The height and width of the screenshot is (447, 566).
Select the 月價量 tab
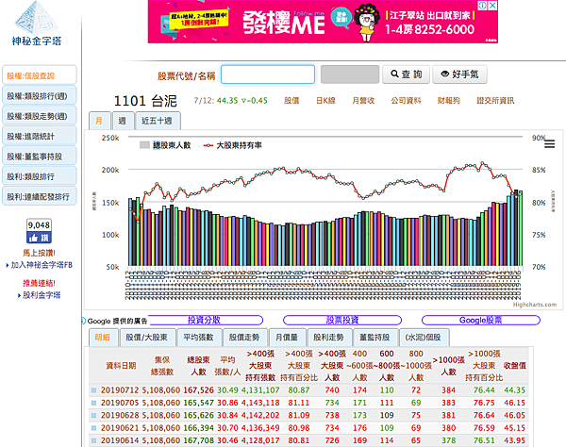coord(287,338)
